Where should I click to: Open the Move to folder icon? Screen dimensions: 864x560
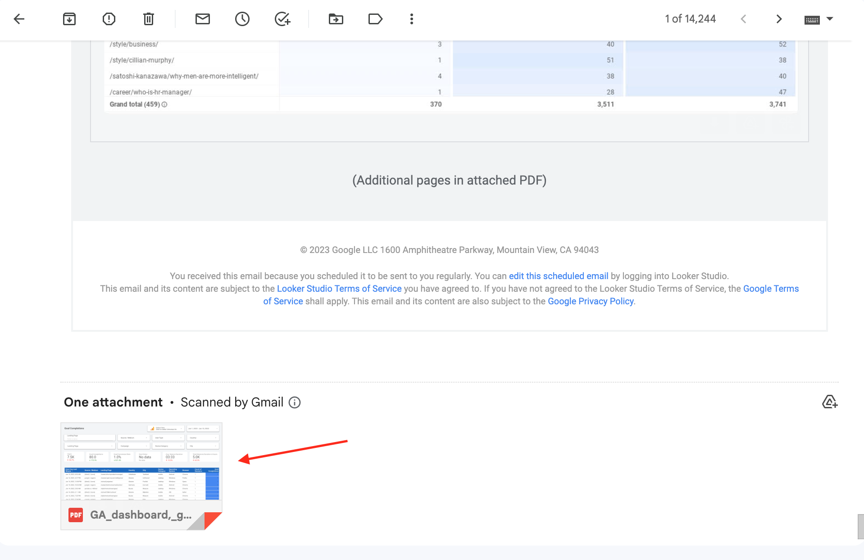(336, 19)
